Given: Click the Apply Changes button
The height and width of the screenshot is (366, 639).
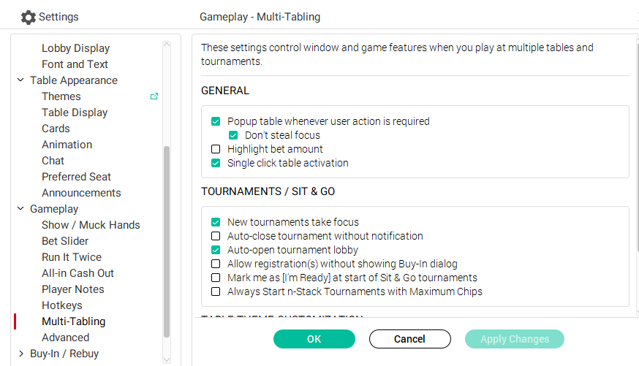Looking at the screenshot, I should [515, 339].
